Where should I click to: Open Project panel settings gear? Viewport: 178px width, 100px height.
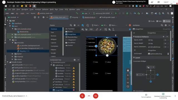coord(43,17)
